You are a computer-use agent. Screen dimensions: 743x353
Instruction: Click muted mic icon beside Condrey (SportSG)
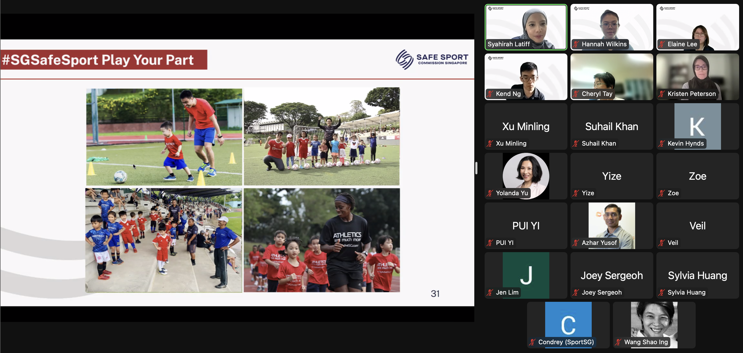532,342
